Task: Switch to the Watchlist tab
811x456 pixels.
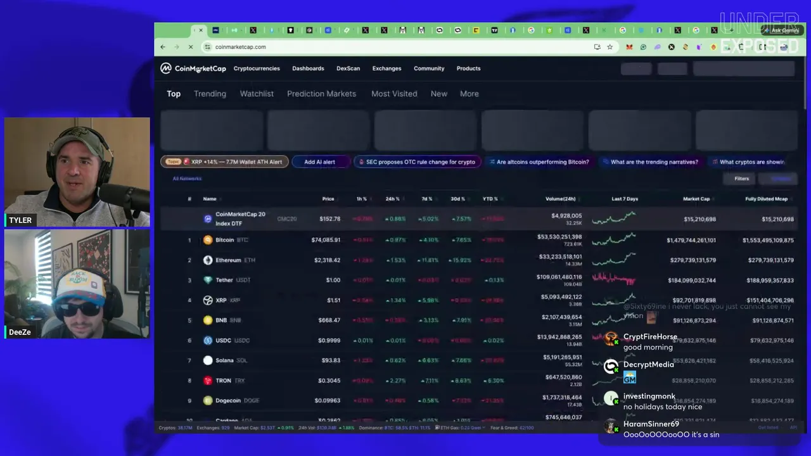Action: 257,94
